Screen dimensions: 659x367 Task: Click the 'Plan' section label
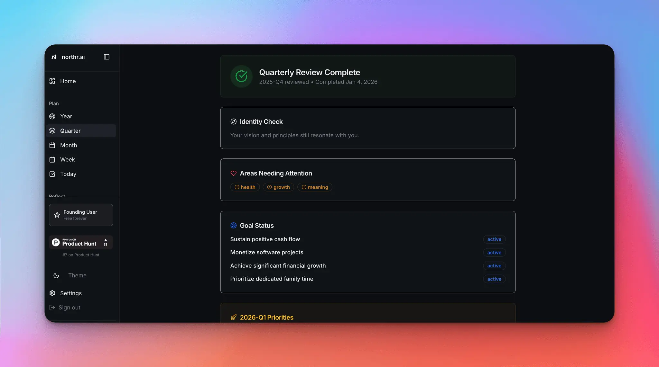pyautogui.click(x=54, y=103)
